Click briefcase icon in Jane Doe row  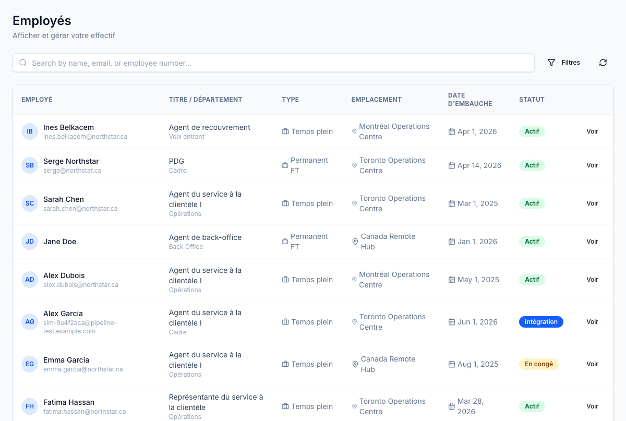pos(285,242)
